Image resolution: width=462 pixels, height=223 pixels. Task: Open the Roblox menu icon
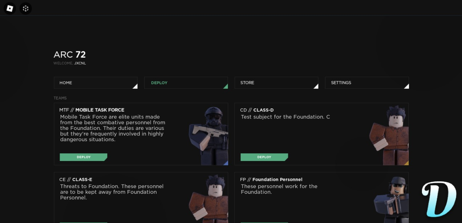pos(10,8)
